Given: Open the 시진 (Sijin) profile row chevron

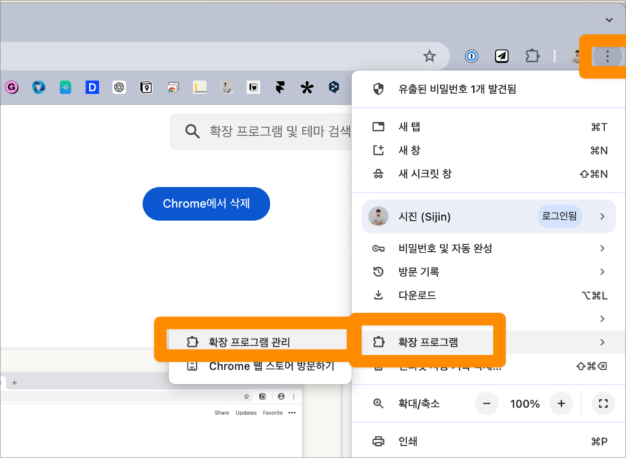Looking at the screenshot, I should pos(604,216).
